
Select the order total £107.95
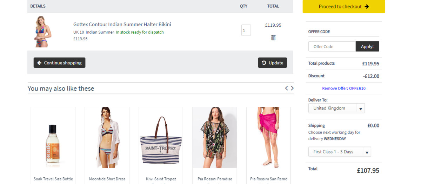368,171
